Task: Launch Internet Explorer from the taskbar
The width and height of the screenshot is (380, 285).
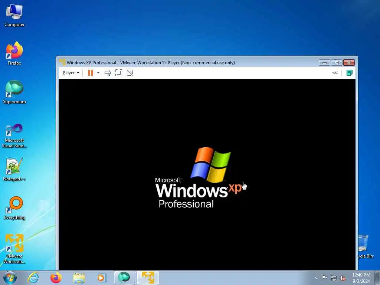Action: (x=33, y=278)
